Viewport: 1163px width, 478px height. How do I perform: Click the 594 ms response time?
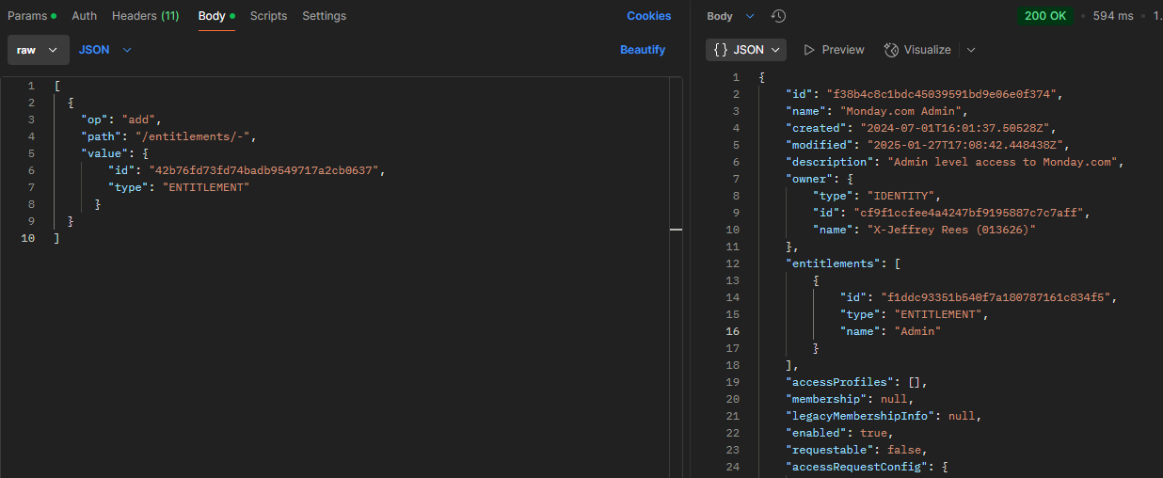[1113, 16]
